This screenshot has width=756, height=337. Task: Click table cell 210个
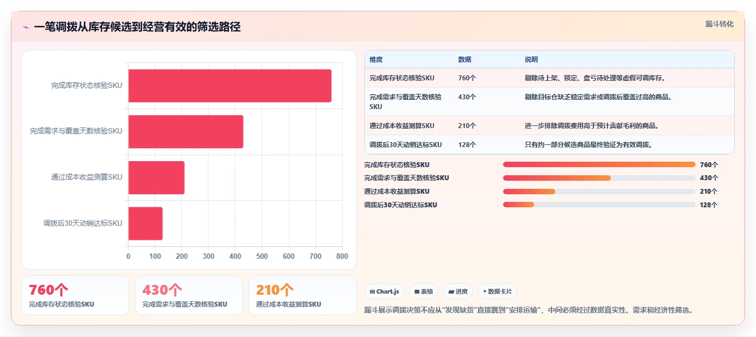467,126
